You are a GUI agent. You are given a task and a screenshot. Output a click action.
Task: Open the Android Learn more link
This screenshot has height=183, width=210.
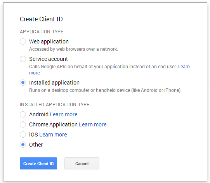pos(64,114)
